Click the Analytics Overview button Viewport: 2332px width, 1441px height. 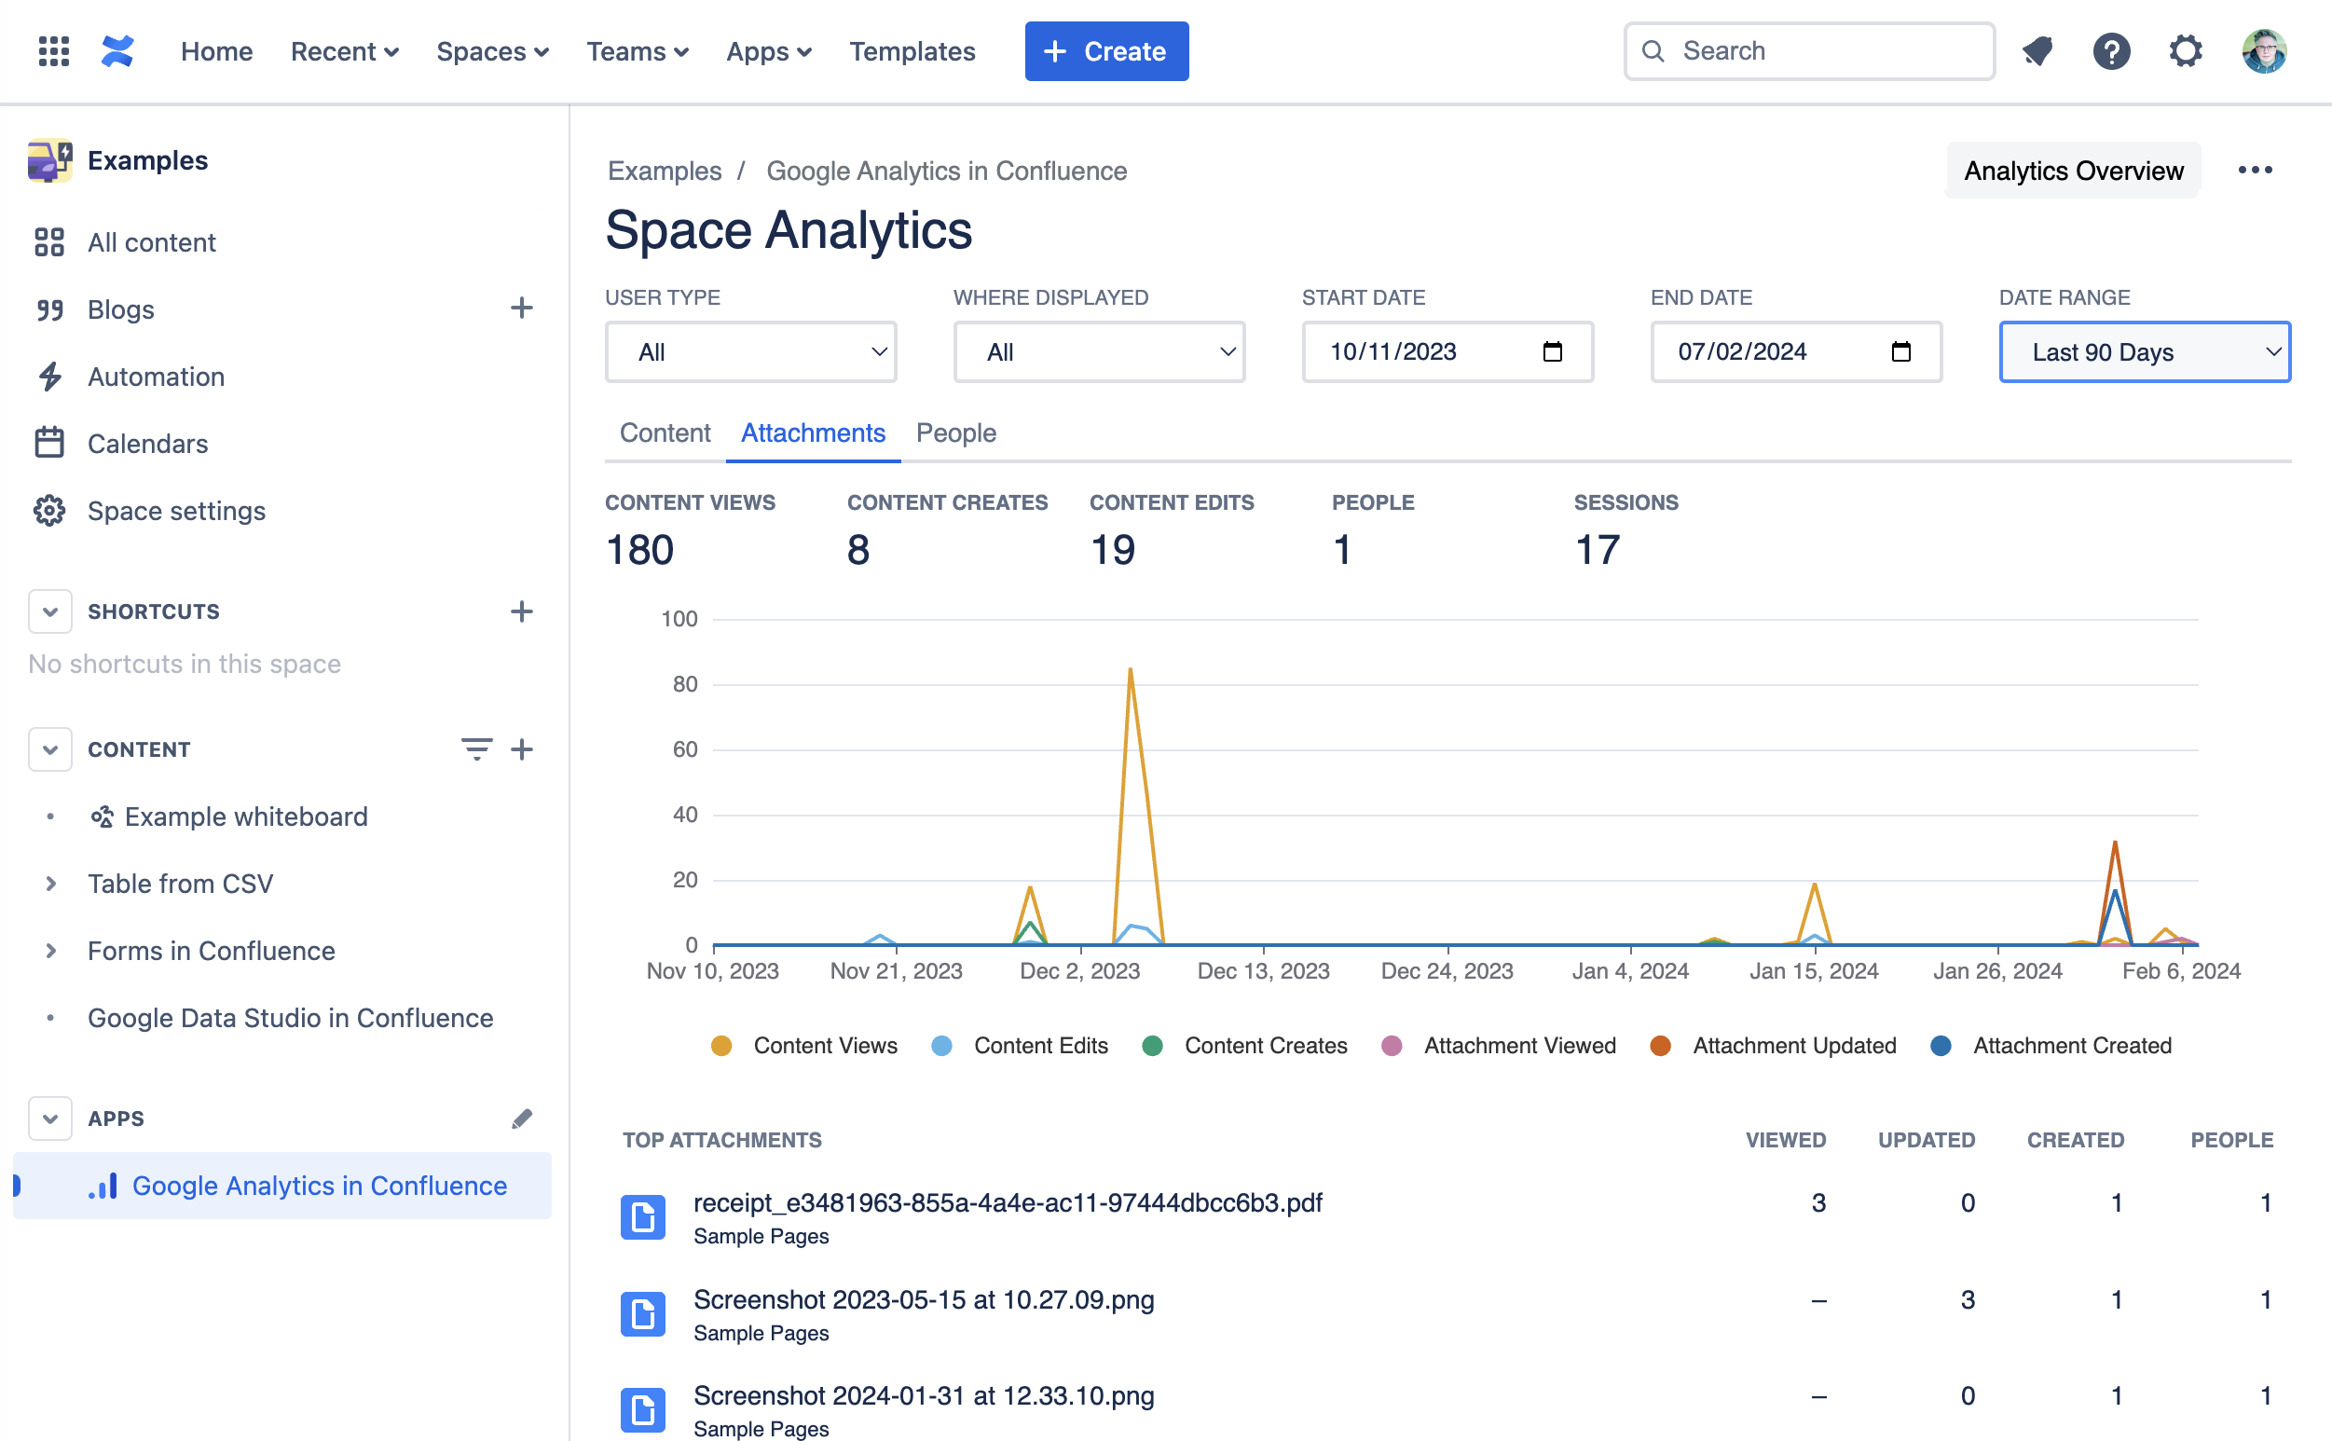coord(2073,171)
